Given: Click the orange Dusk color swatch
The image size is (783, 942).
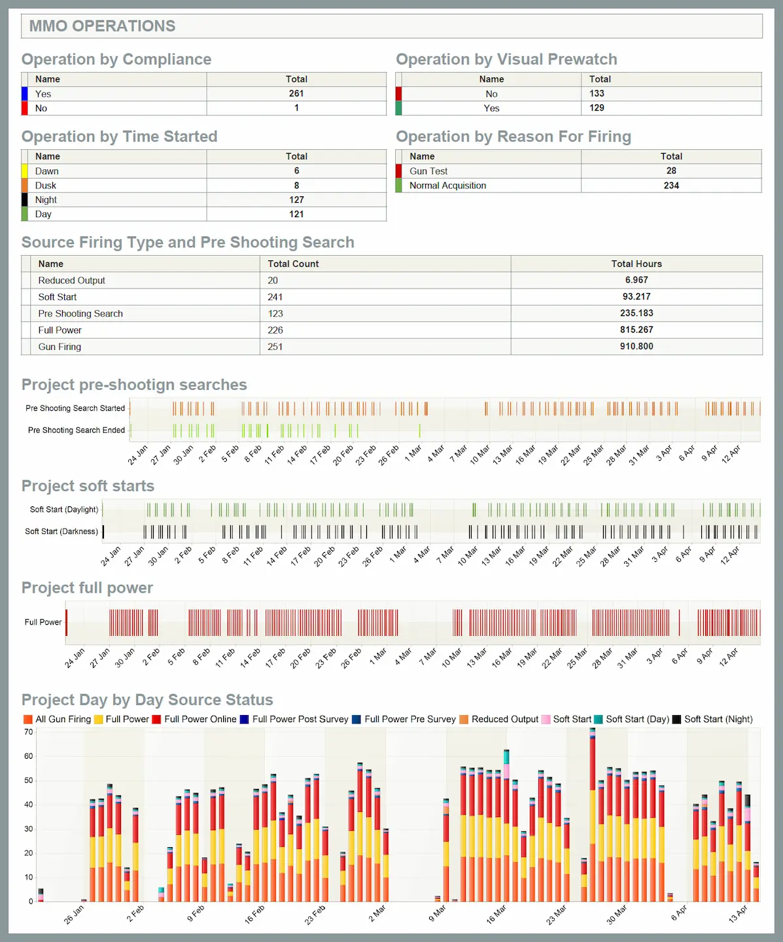Looking at the screenshot, I should (25, 185).
